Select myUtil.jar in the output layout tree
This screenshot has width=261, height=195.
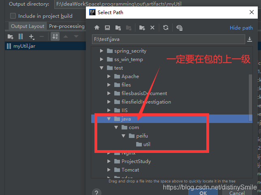(x=24, y=46)
